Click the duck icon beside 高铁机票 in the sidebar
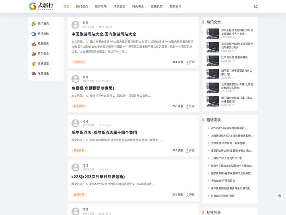286x215 pixels. (x=33, y=64)
